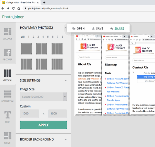Open the Image Size dropdown

point(43,97)
